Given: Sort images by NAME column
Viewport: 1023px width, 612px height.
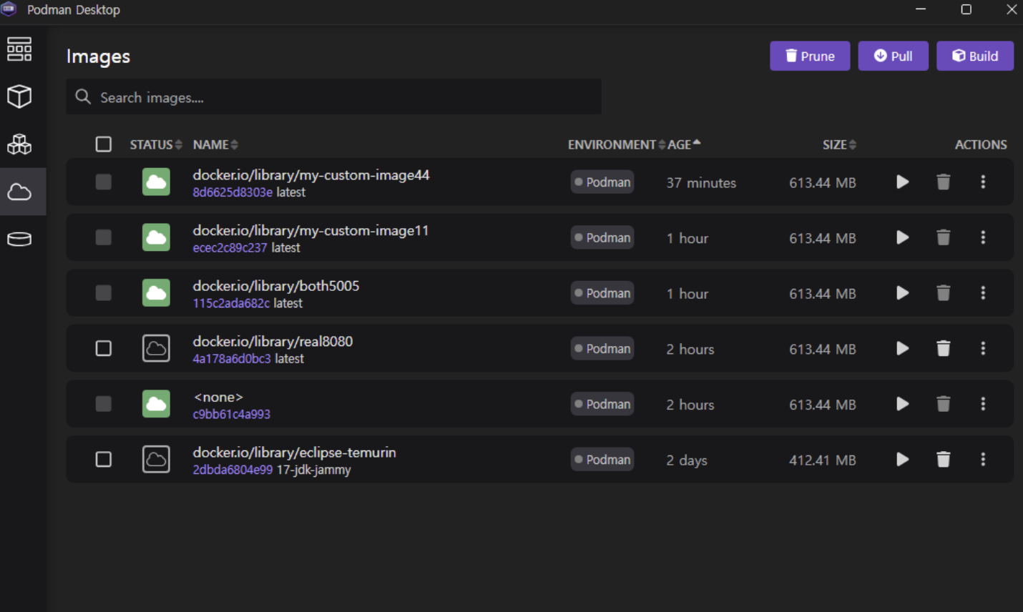Looking at the screenshot, I should click(215, 144).
